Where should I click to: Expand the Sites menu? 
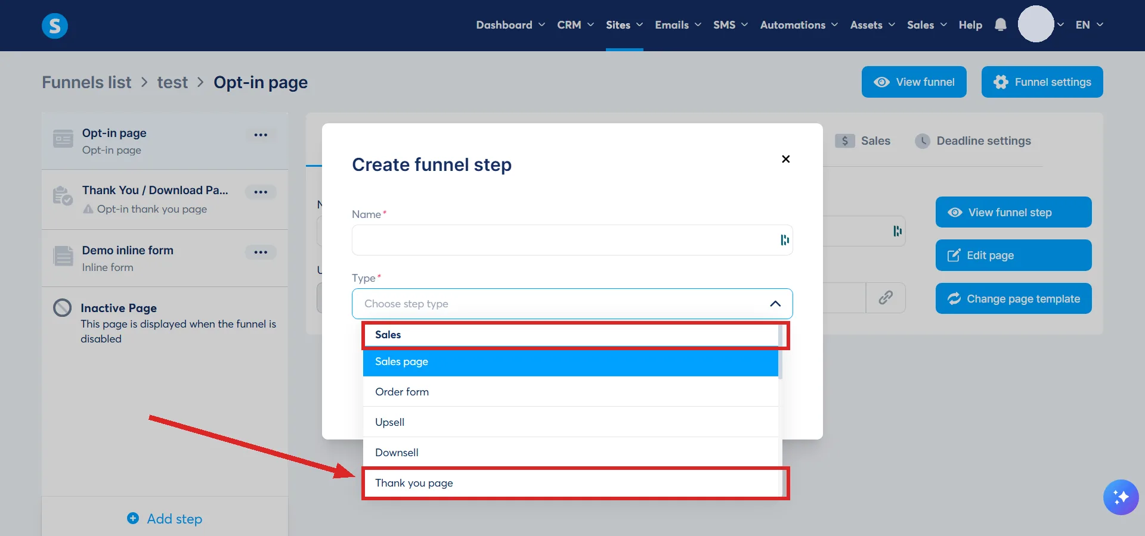pos(624,25)
